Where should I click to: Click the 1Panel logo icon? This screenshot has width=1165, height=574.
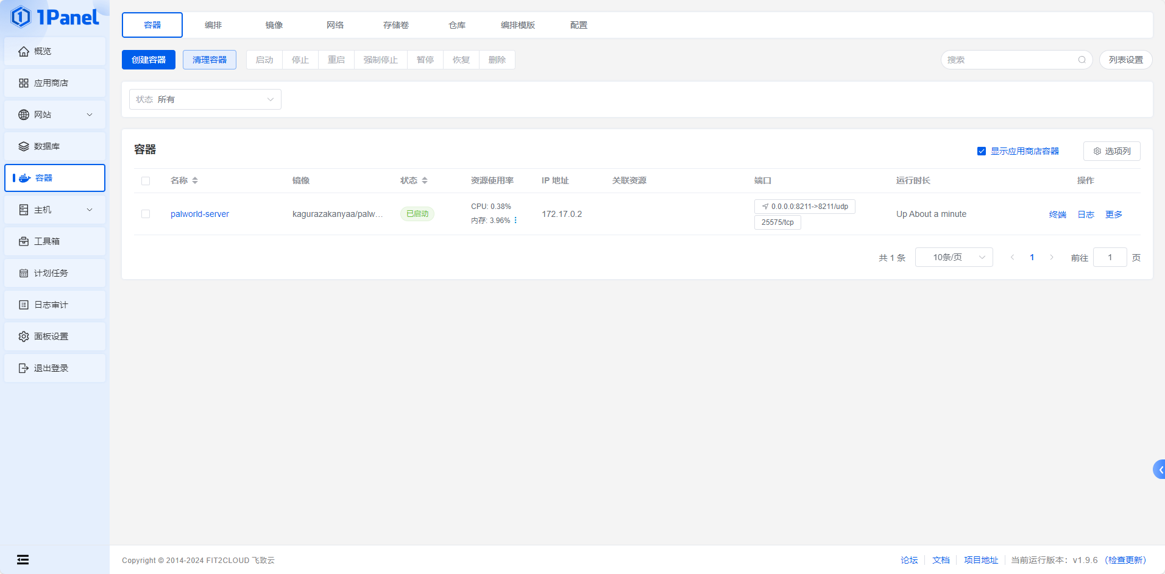(x=21, y=17)
